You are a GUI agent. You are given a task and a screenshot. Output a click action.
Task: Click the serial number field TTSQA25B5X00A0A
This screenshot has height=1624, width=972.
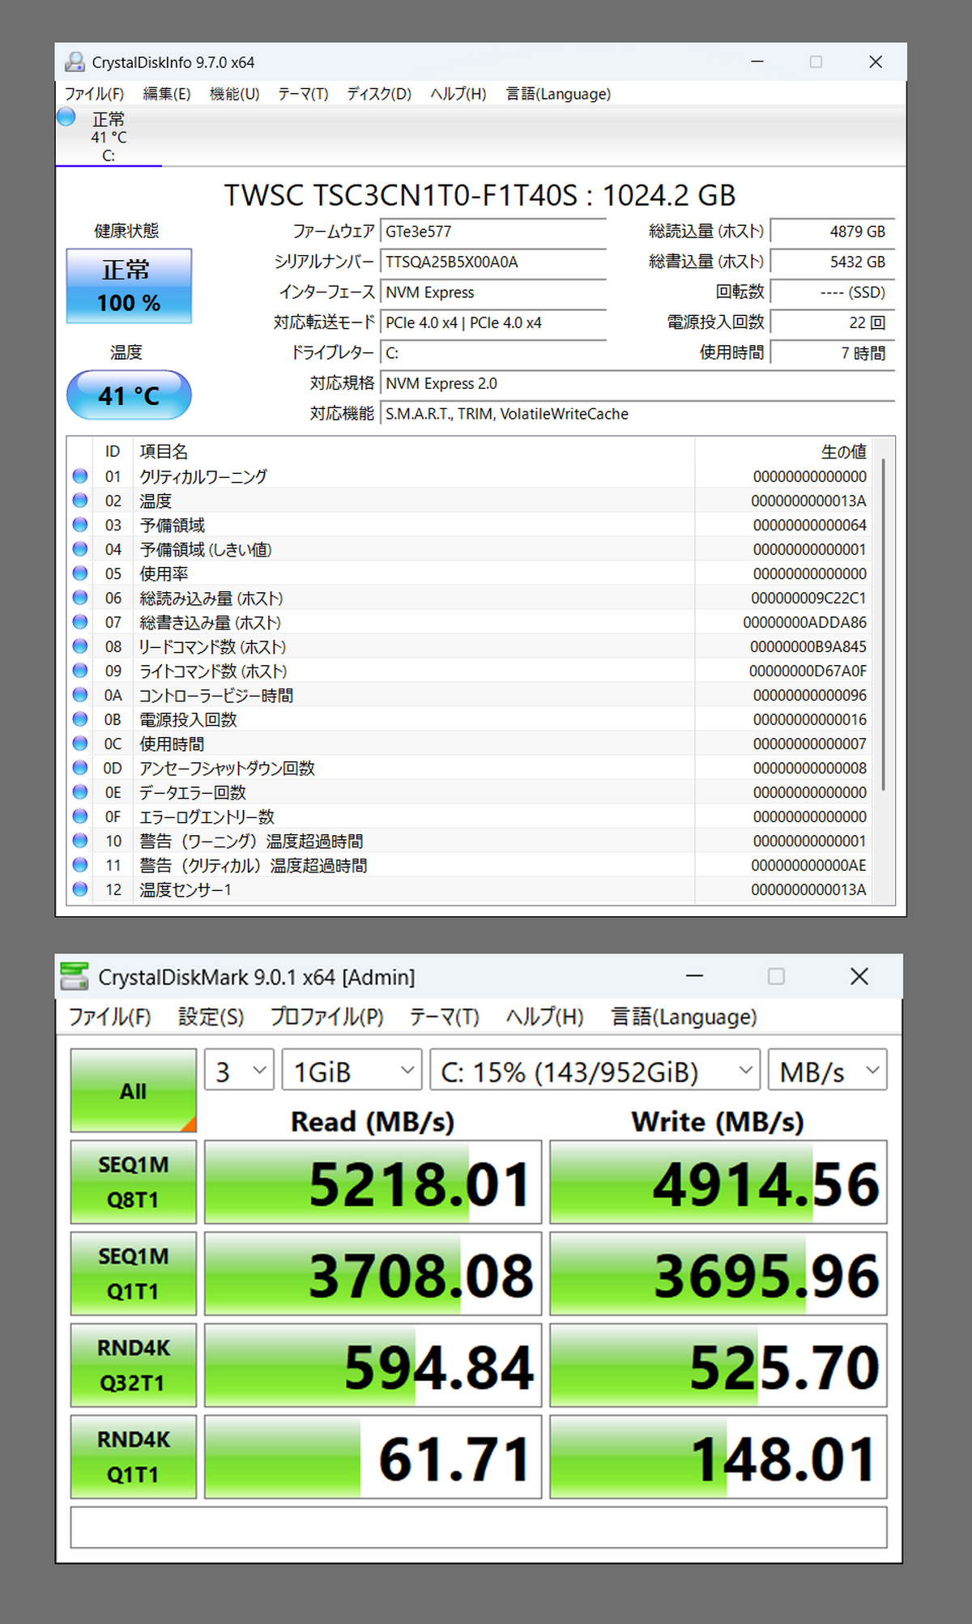(493, 262)
